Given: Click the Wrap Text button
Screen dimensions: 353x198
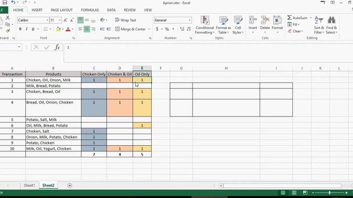Looking at the screenshot, I should click(125, 20).
